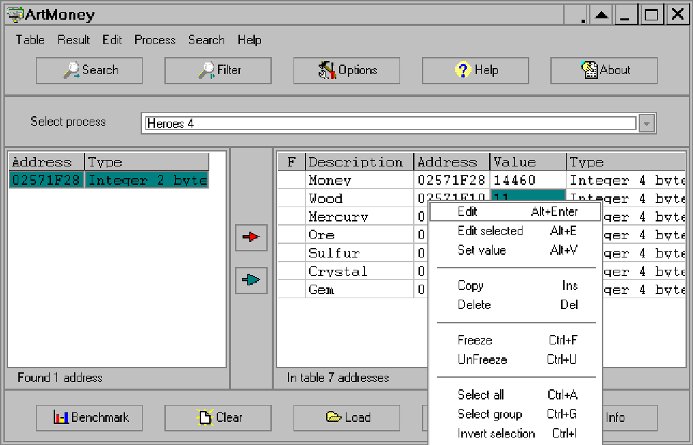
Task: Choose Freeze in context menu
Action: click(x=515, y=340)
